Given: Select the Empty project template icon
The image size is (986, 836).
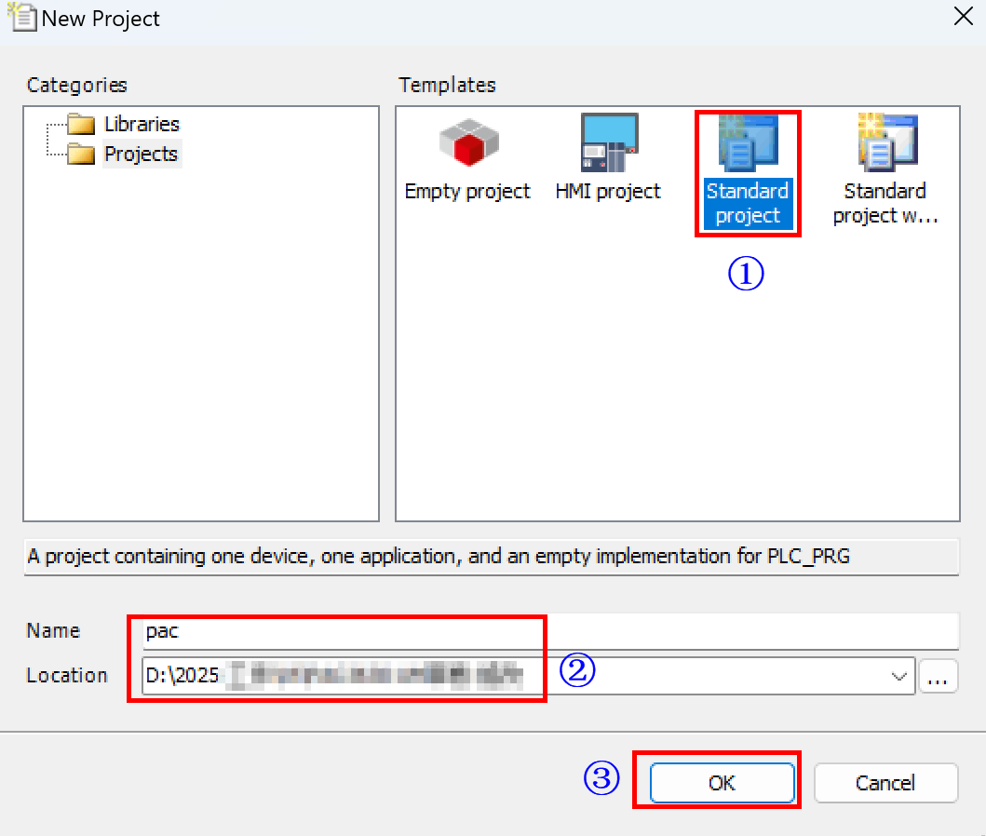Looking at the screenshot, I should coord(467,144).
